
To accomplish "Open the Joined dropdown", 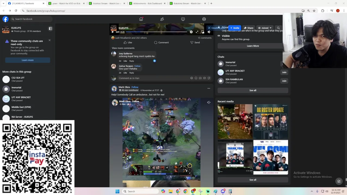I will coord(265,28).
